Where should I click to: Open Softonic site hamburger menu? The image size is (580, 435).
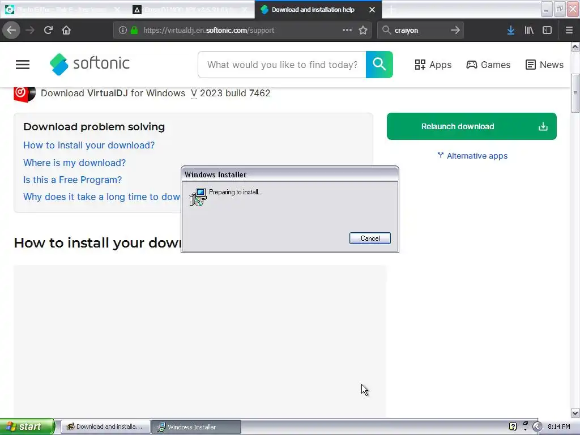pos(23,65)
